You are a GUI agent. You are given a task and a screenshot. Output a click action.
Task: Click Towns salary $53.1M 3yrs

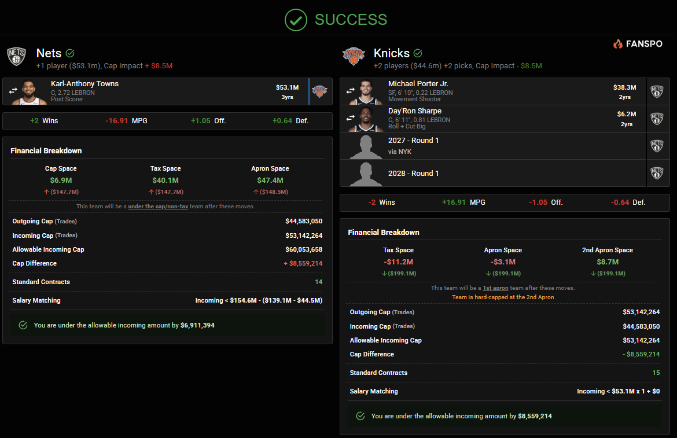(x=287, y=92)
